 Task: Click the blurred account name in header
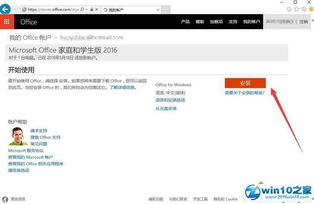[280, 22]
